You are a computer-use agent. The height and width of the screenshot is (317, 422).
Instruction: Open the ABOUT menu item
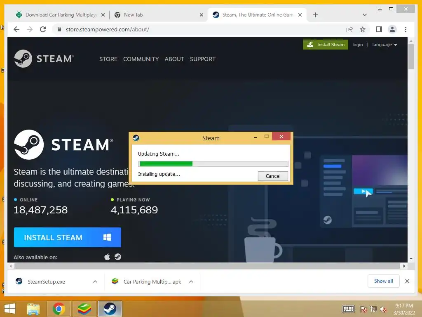point(174,59)
